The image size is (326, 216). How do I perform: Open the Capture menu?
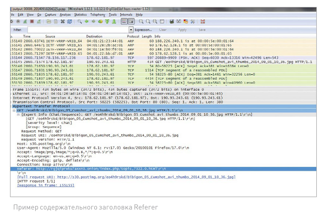pyautogui.click(x=51, y=15)
